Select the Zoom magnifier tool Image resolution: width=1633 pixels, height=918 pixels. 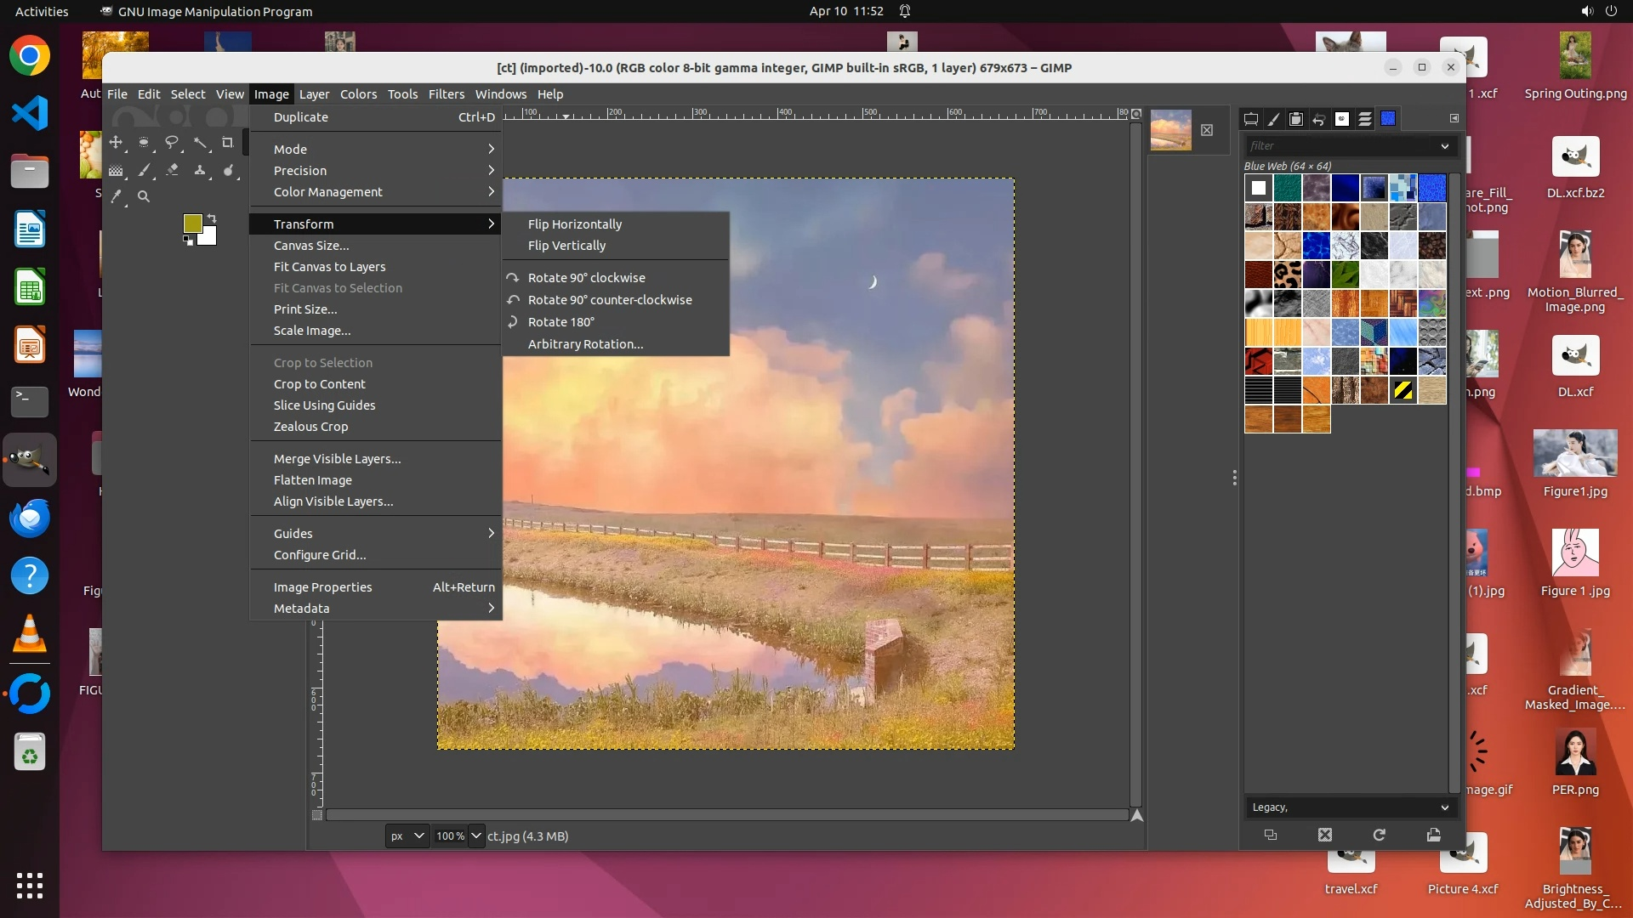pyautogui.click(x=144, y=197)
